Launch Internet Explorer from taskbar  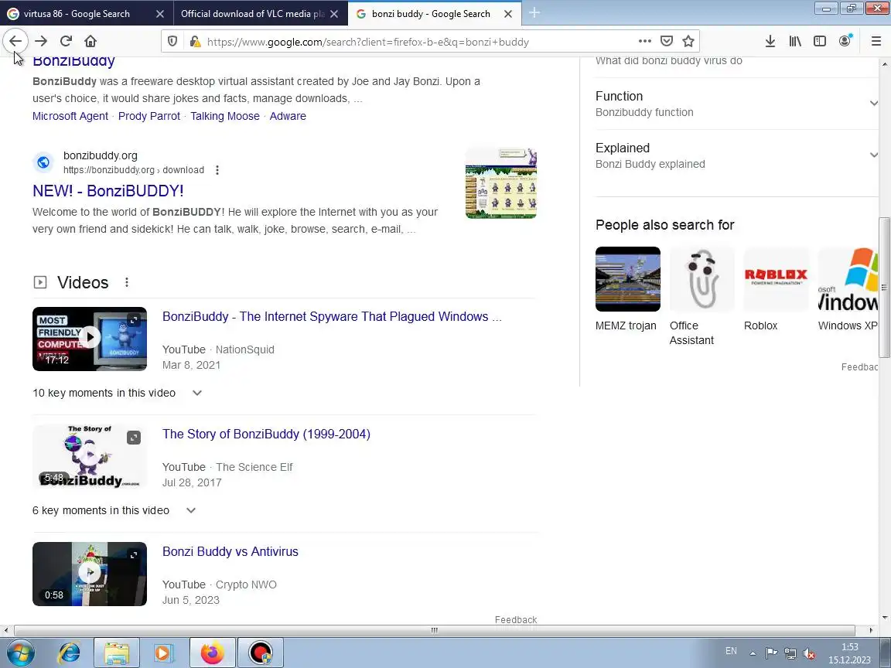70,653
